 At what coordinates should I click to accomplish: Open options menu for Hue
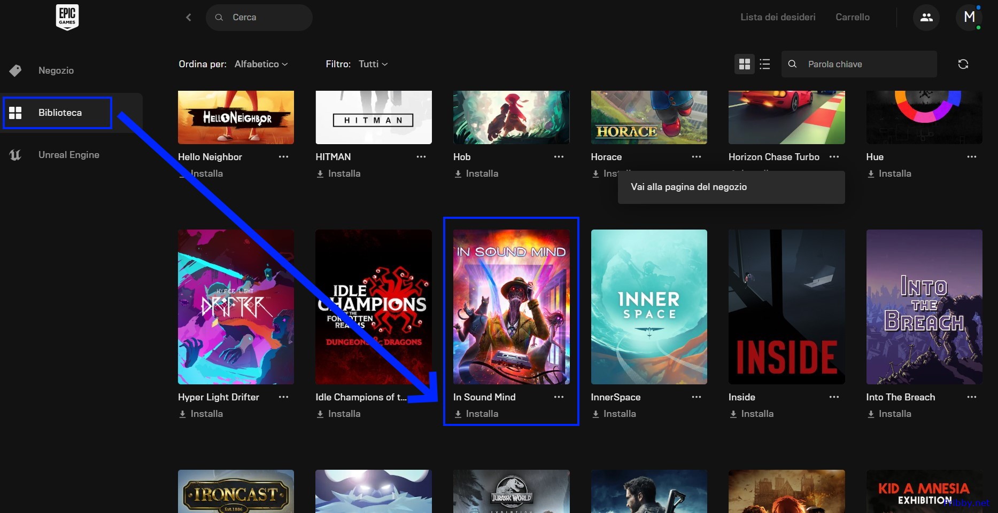click(x=972, y=157)
